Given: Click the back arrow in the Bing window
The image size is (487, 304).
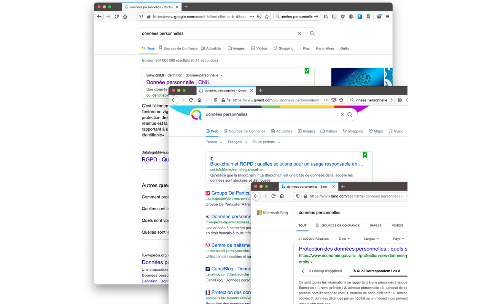Looking at the screenshot, I should pyautogui.click(x=256, y=196).
